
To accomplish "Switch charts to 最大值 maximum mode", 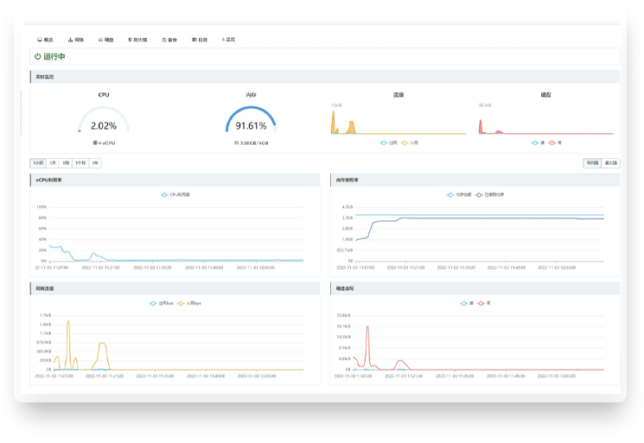I will (610, 162).
